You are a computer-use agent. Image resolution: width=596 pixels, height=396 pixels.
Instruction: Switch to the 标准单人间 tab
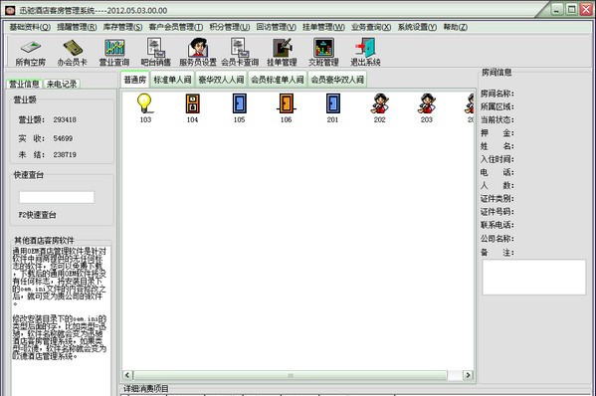[172, 80]
